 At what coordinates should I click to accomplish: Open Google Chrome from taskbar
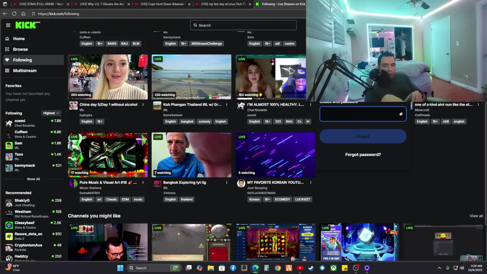point(278,268)
